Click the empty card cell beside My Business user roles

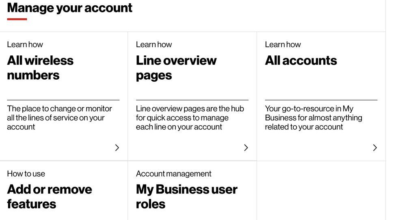click(x=321, y=190)
